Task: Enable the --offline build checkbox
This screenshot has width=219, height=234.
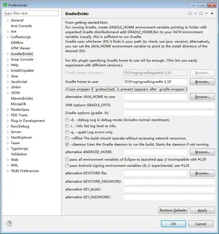Action: [67, 138]
